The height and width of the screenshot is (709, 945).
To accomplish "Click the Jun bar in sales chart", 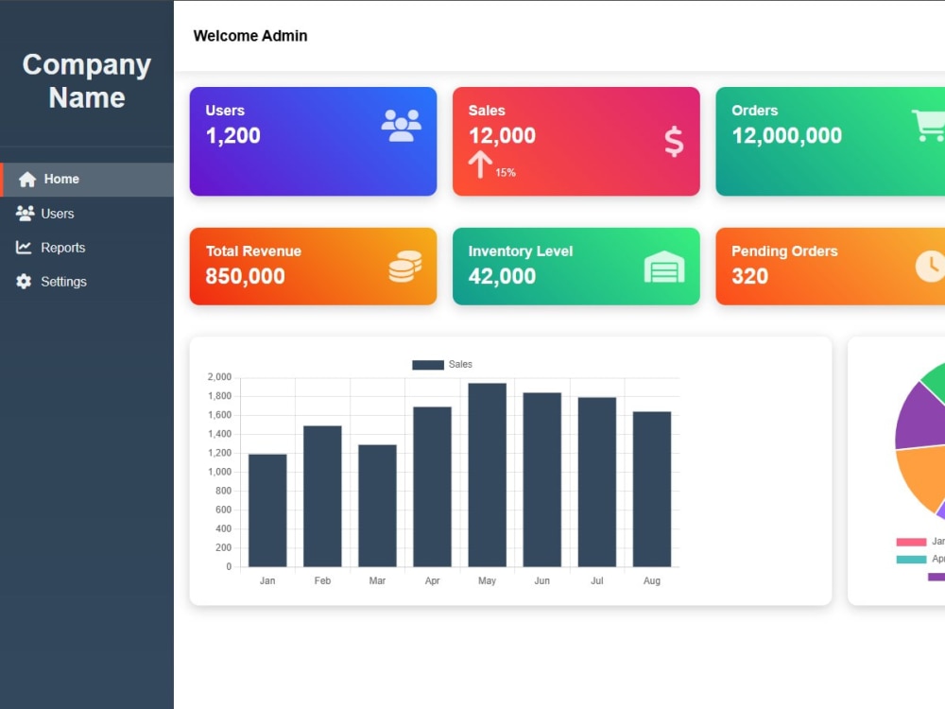I will 541,480.
